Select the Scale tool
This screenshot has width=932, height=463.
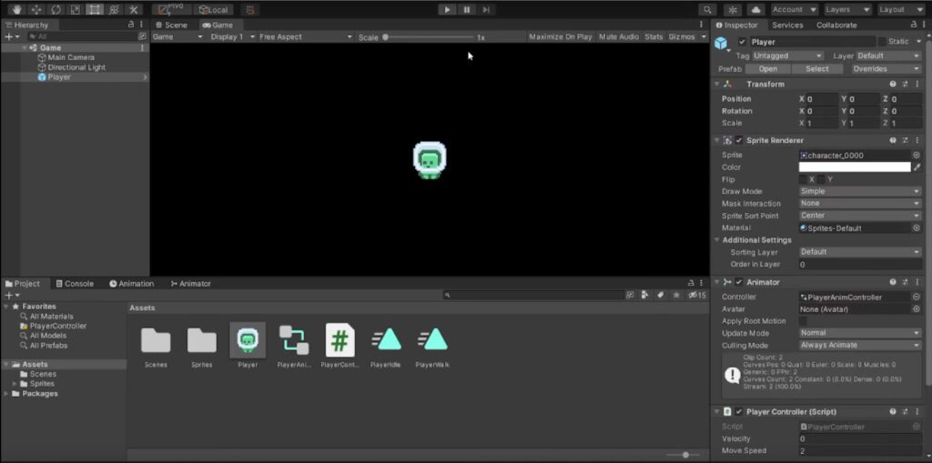pos(75,9)
